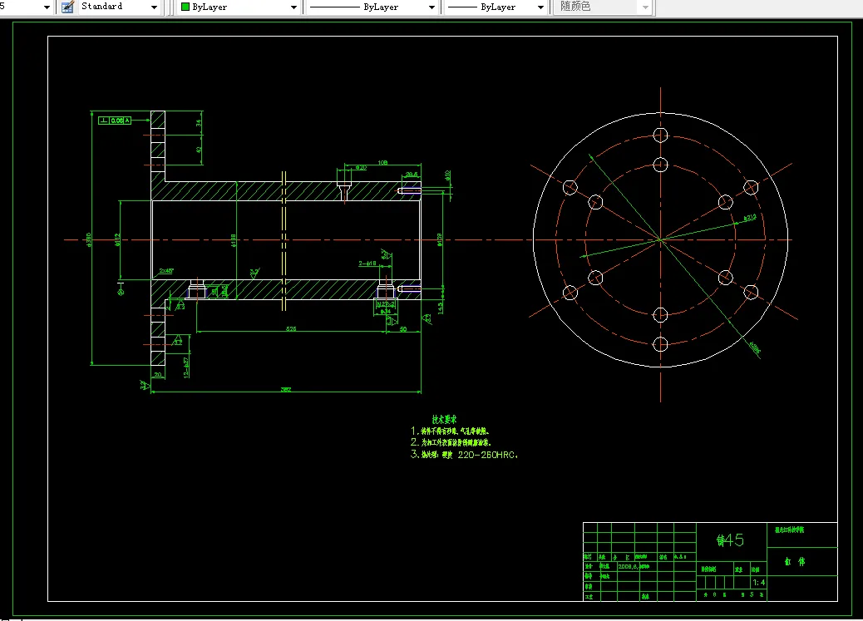The image size is (863, 621).
Task: Select the φ212 bolt circle dimension
Action: click(x=750, y=218)
